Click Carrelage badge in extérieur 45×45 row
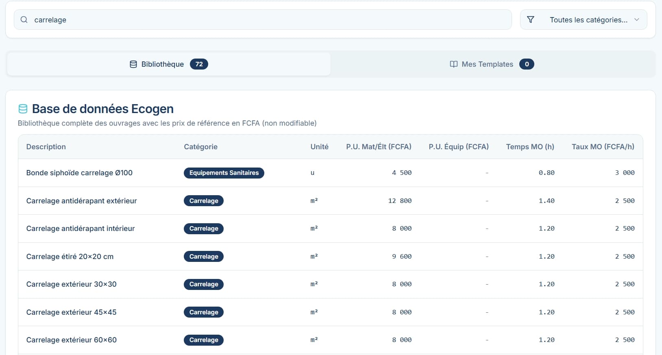Viewport: 662px width, 355px height. coord(204,312)
